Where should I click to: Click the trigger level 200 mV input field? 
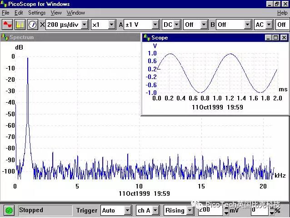pos(210,210)
